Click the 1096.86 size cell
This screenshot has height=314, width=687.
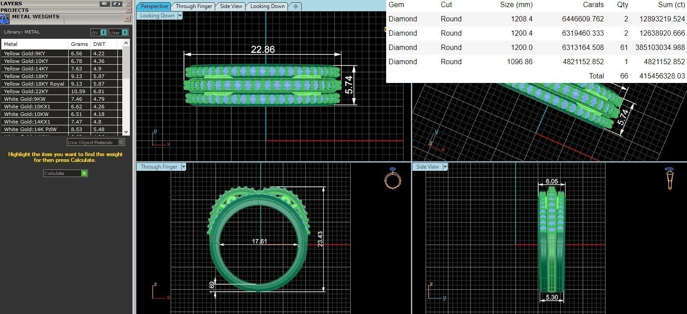[x=520, y=62]
